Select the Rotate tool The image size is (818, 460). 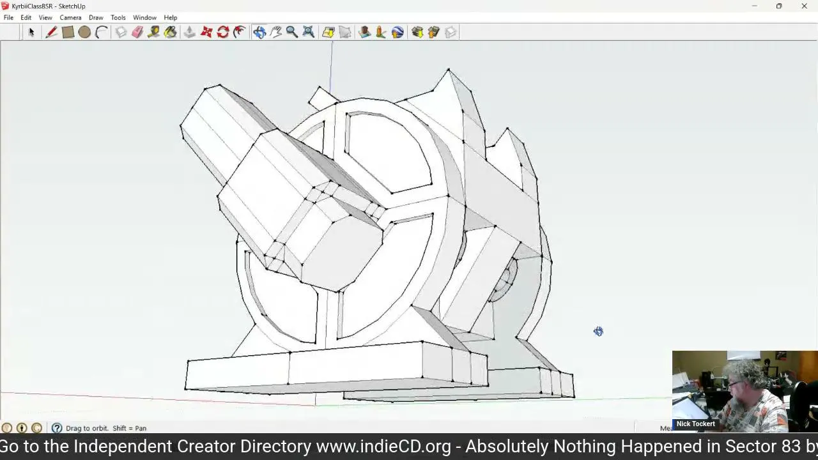tap(223, 32)
